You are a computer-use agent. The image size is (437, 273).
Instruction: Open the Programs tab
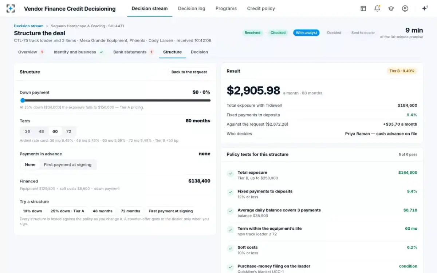(226, 8)
